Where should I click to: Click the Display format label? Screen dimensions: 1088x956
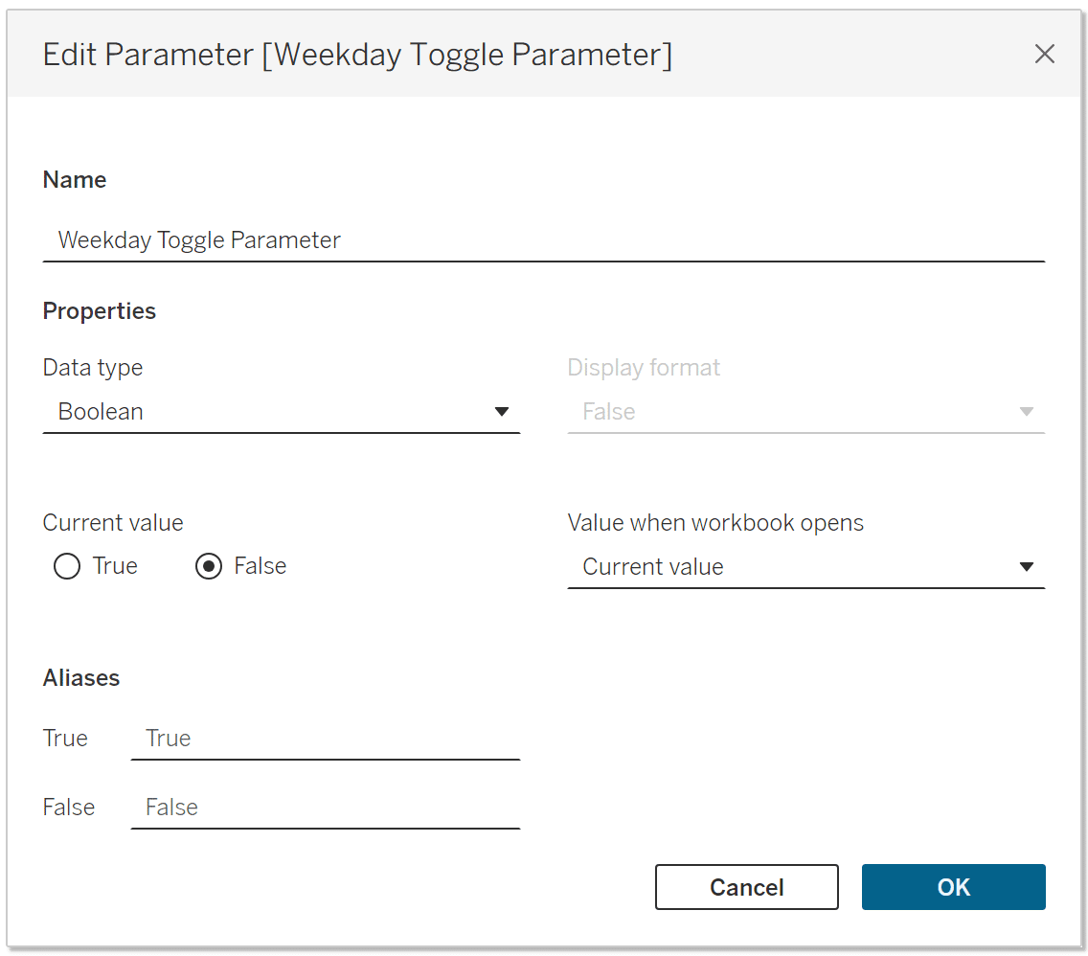tap(644, 368)
